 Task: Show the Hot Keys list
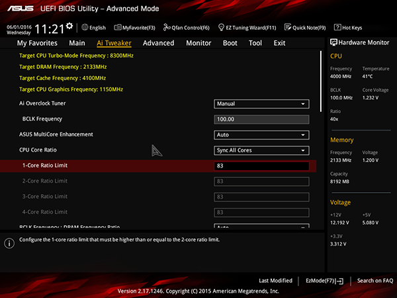pyautogui.click(x=348, y=27)
